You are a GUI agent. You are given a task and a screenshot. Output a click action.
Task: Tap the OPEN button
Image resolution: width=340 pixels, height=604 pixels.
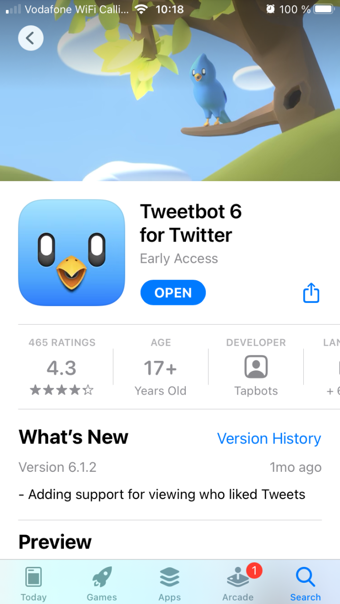[173, 293]
